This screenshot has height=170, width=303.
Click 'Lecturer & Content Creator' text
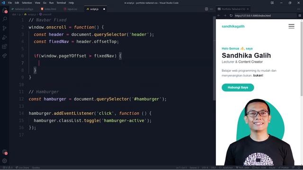[242, 62]
